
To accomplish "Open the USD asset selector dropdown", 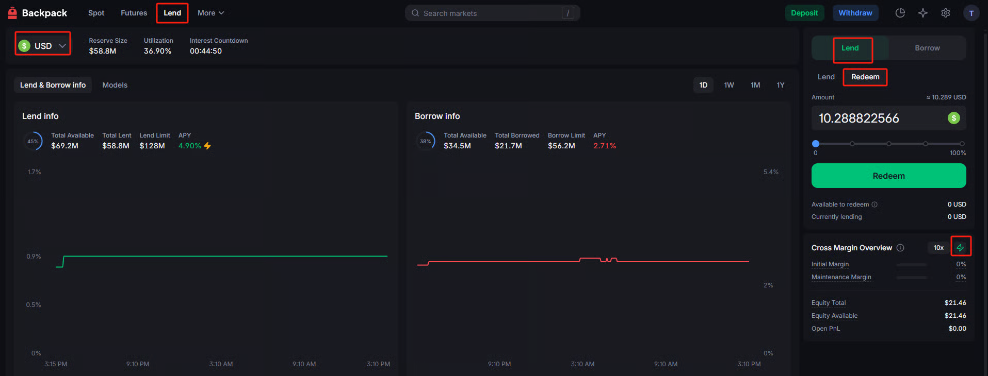I will click(43, 46).
